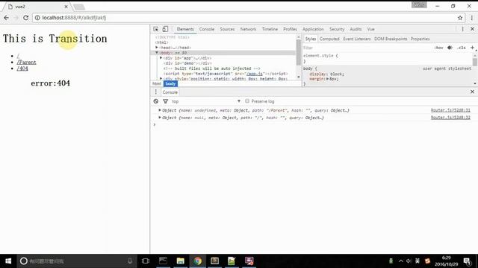
Task: Expand the margin property in body styles
Action: tap(328, 79)
